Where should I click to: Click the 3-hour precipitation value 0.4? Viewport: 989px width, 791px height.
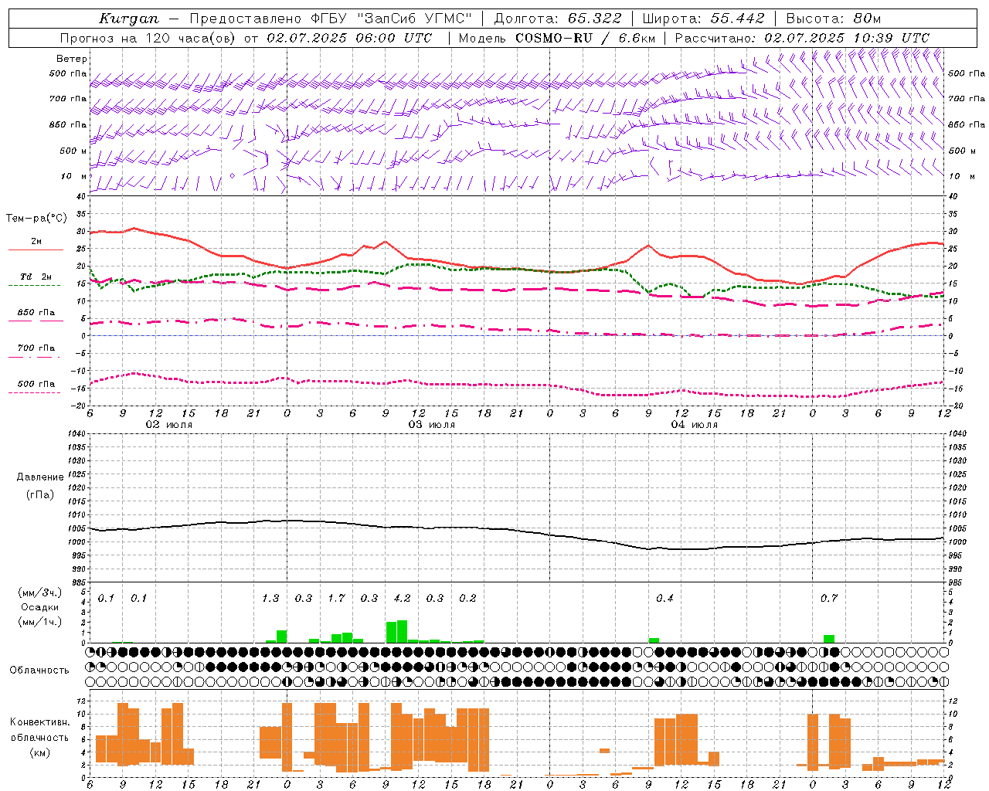[664, 599]
